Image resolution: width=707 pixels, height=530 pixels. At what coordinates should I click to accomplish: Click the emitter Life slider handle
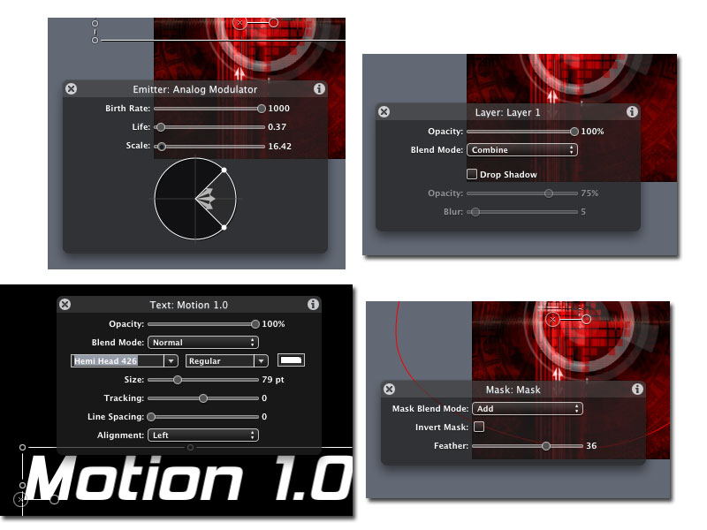pyautogui.click(x=161, y=127)
